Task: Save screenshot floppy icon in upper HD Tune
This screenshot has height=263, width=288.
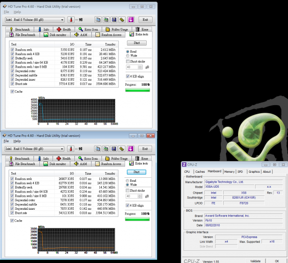Action: pos(114,20)
